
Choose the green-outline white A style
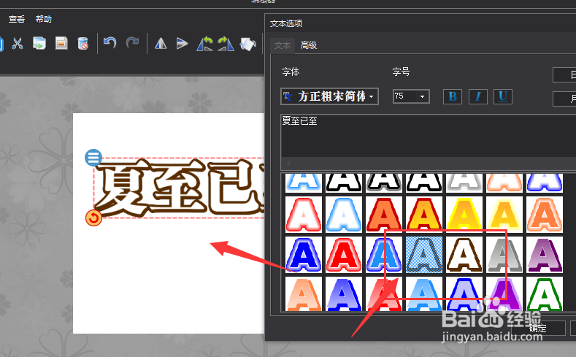(545, 293)
